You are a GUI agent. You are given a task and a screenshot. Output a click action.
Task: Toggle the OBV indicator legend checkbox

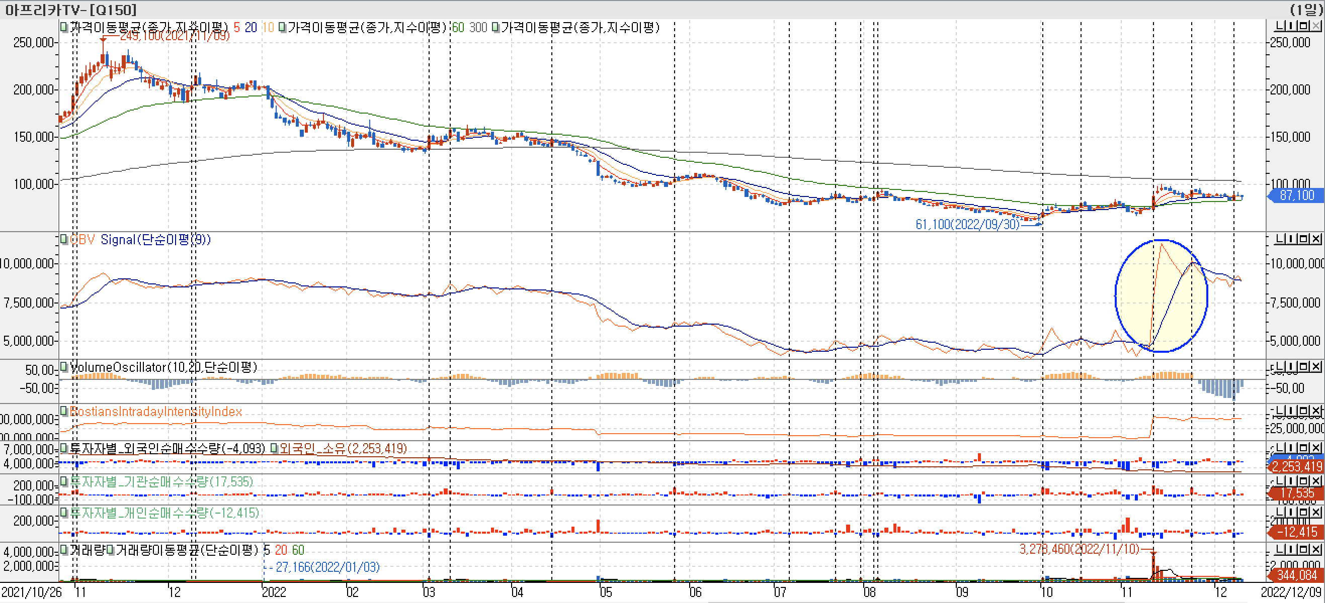[64, 239]
